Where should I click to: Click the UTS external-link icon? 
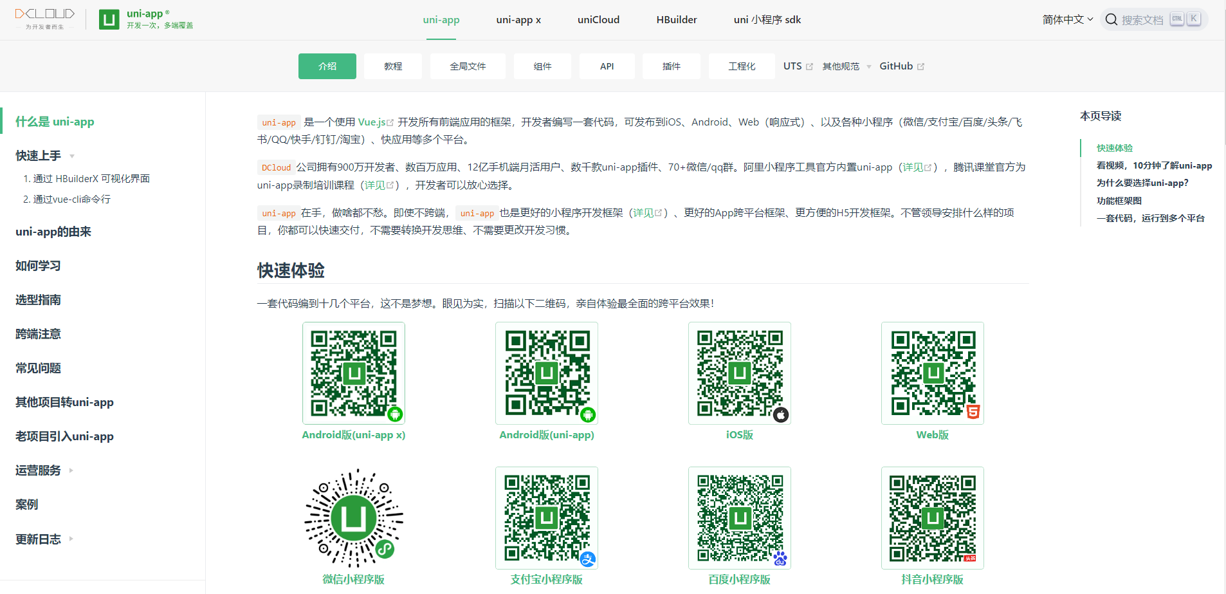tap(810, 65)
